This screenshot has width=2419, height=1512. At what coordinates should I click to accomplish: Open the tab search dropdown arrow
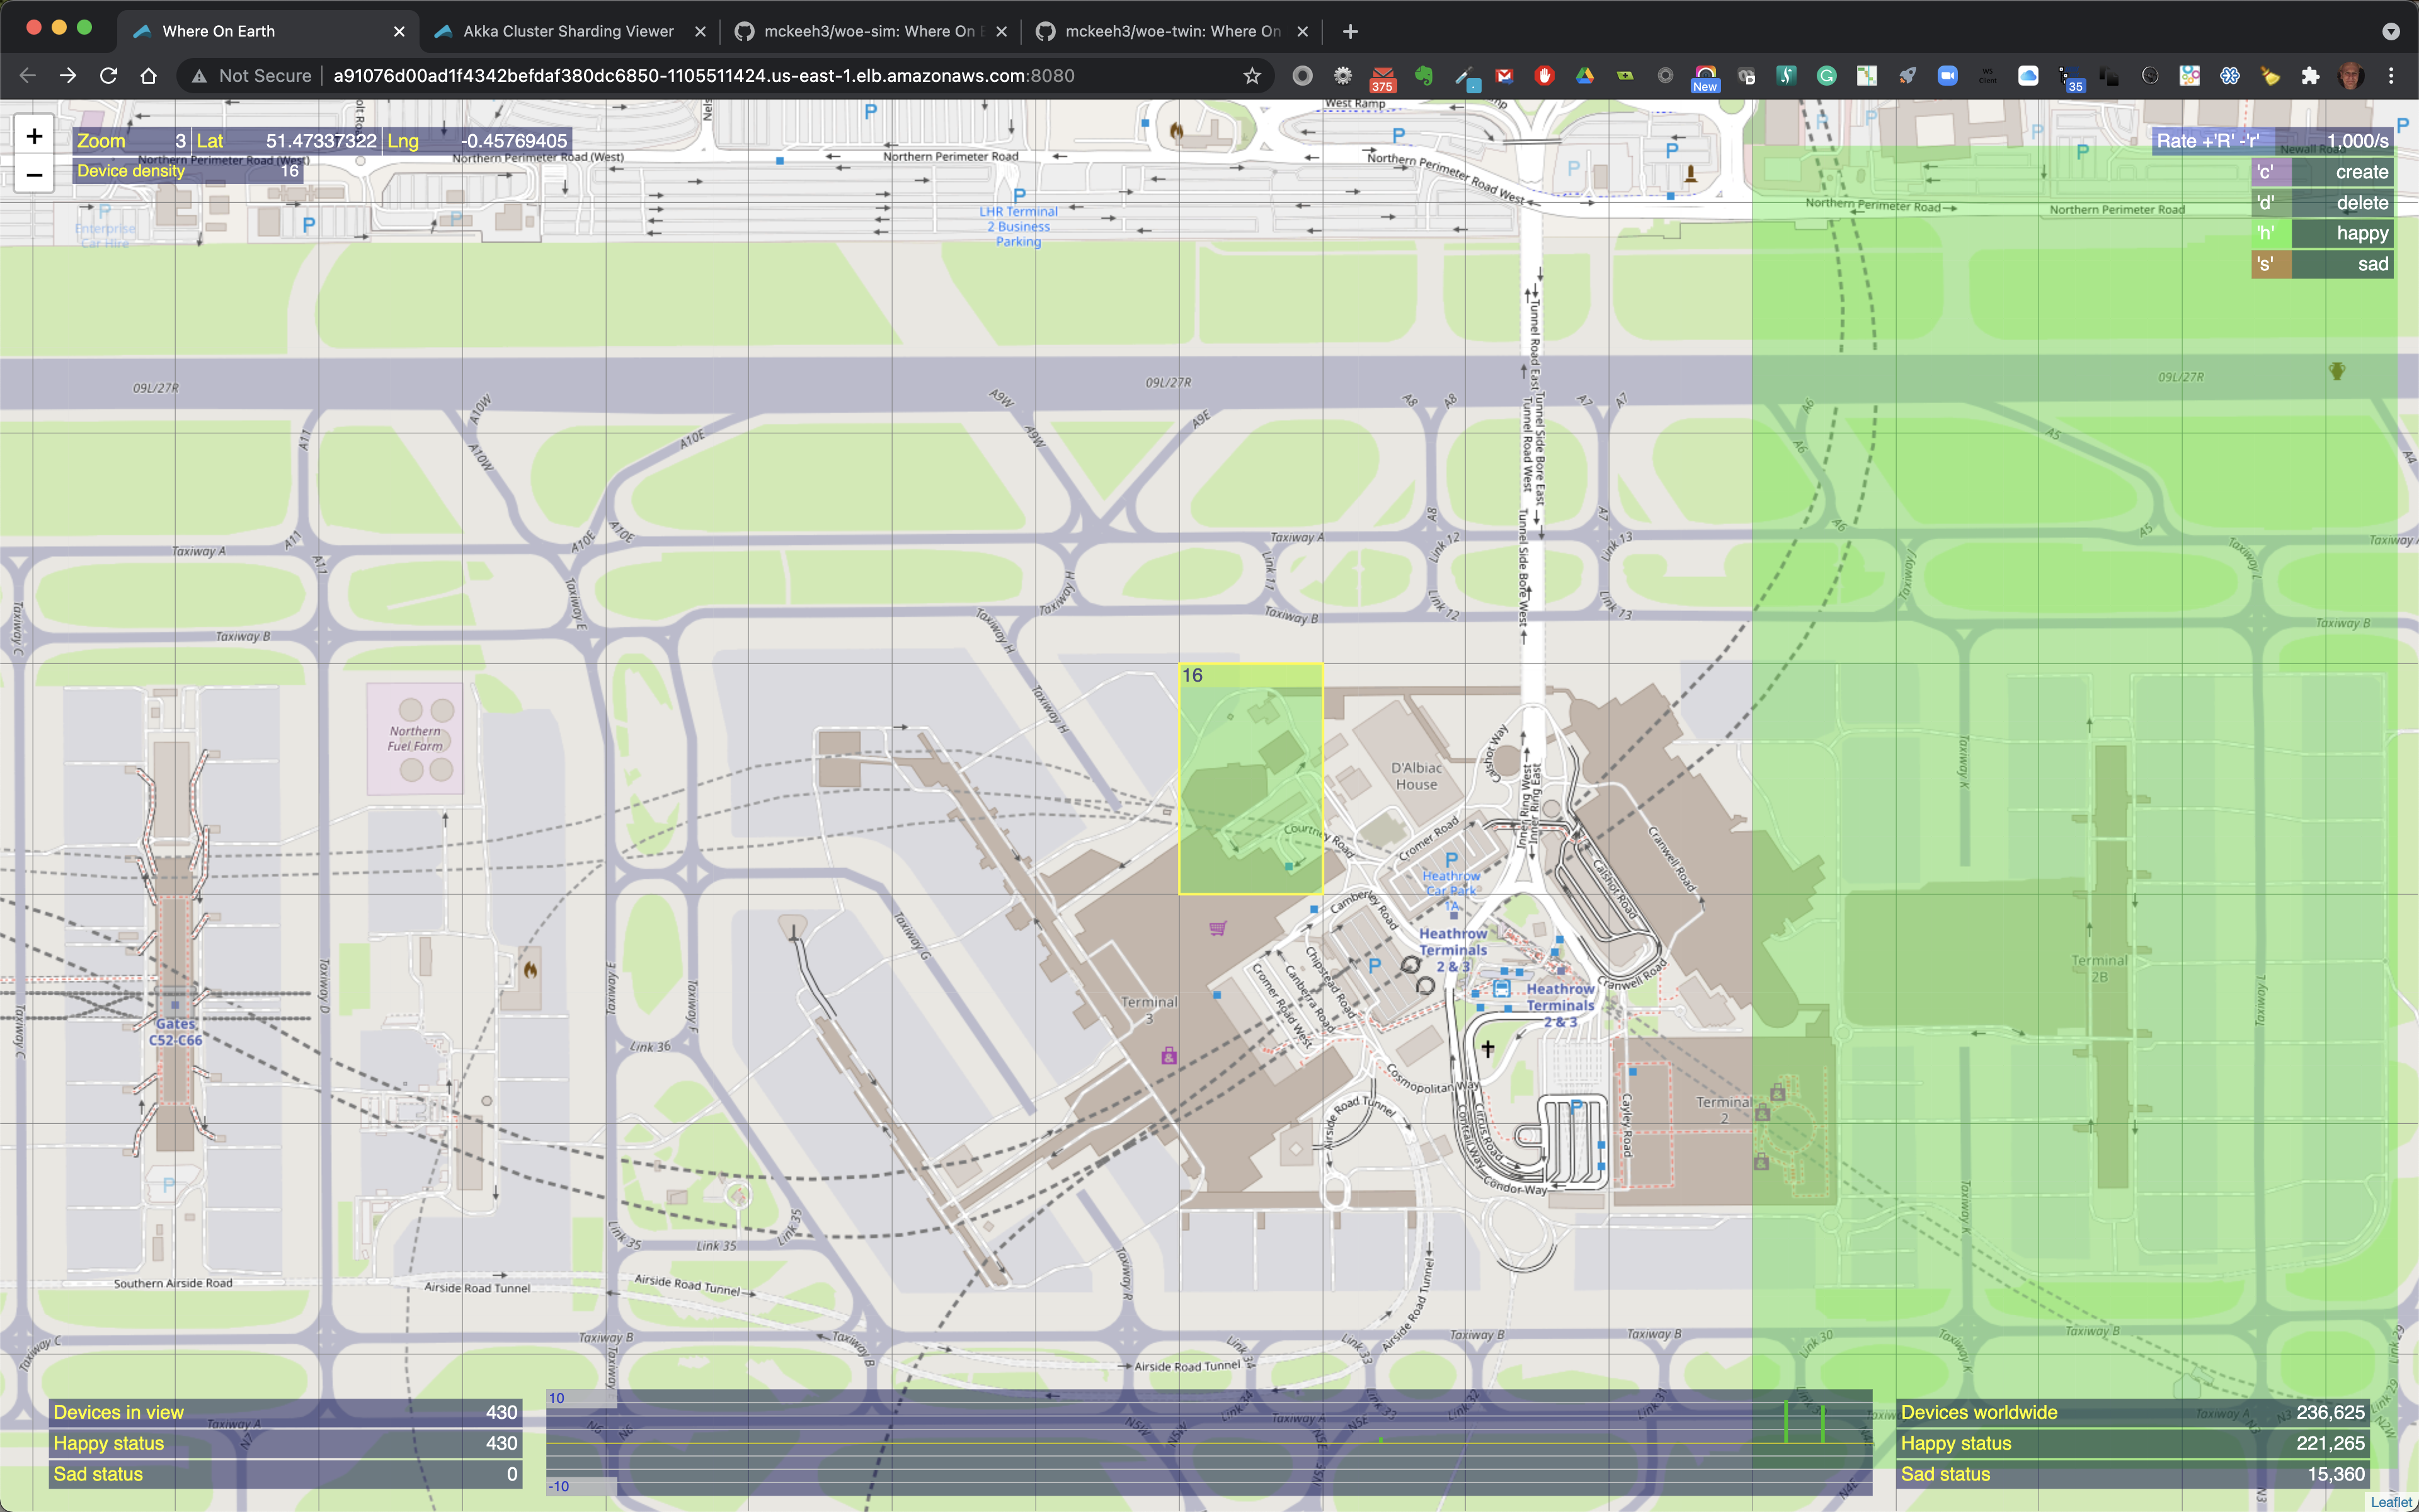tap(2390, 31)
